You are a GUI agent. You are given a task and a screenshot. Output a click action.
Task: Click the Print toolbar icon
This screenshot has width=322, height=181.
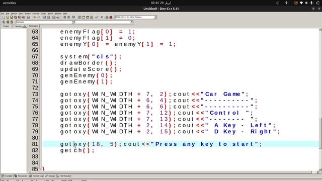tap(28, 17)
